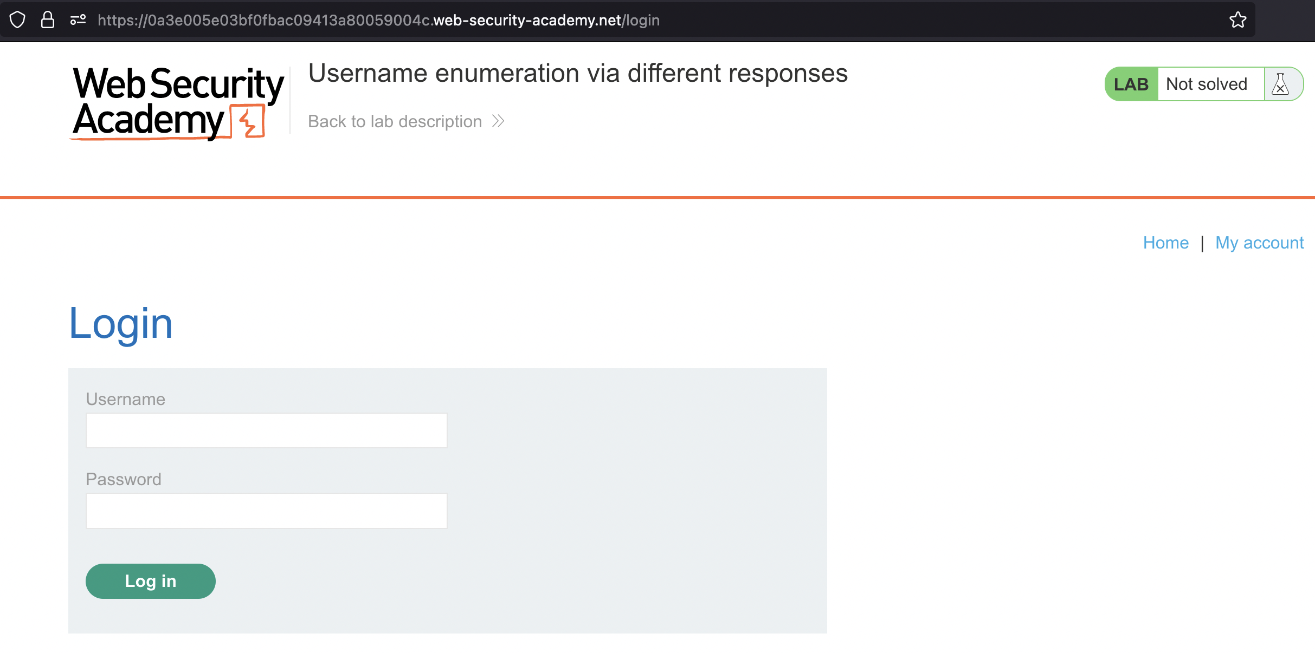Click the lab title about username enumeration
Viewport: 1315px width, 653px height.
(x=578, y=73)
